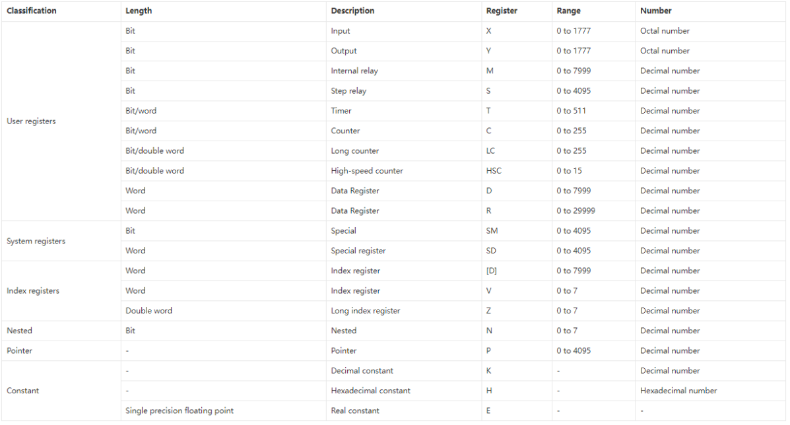Click the Range column header
790x425 pixels.
point(568,11)
